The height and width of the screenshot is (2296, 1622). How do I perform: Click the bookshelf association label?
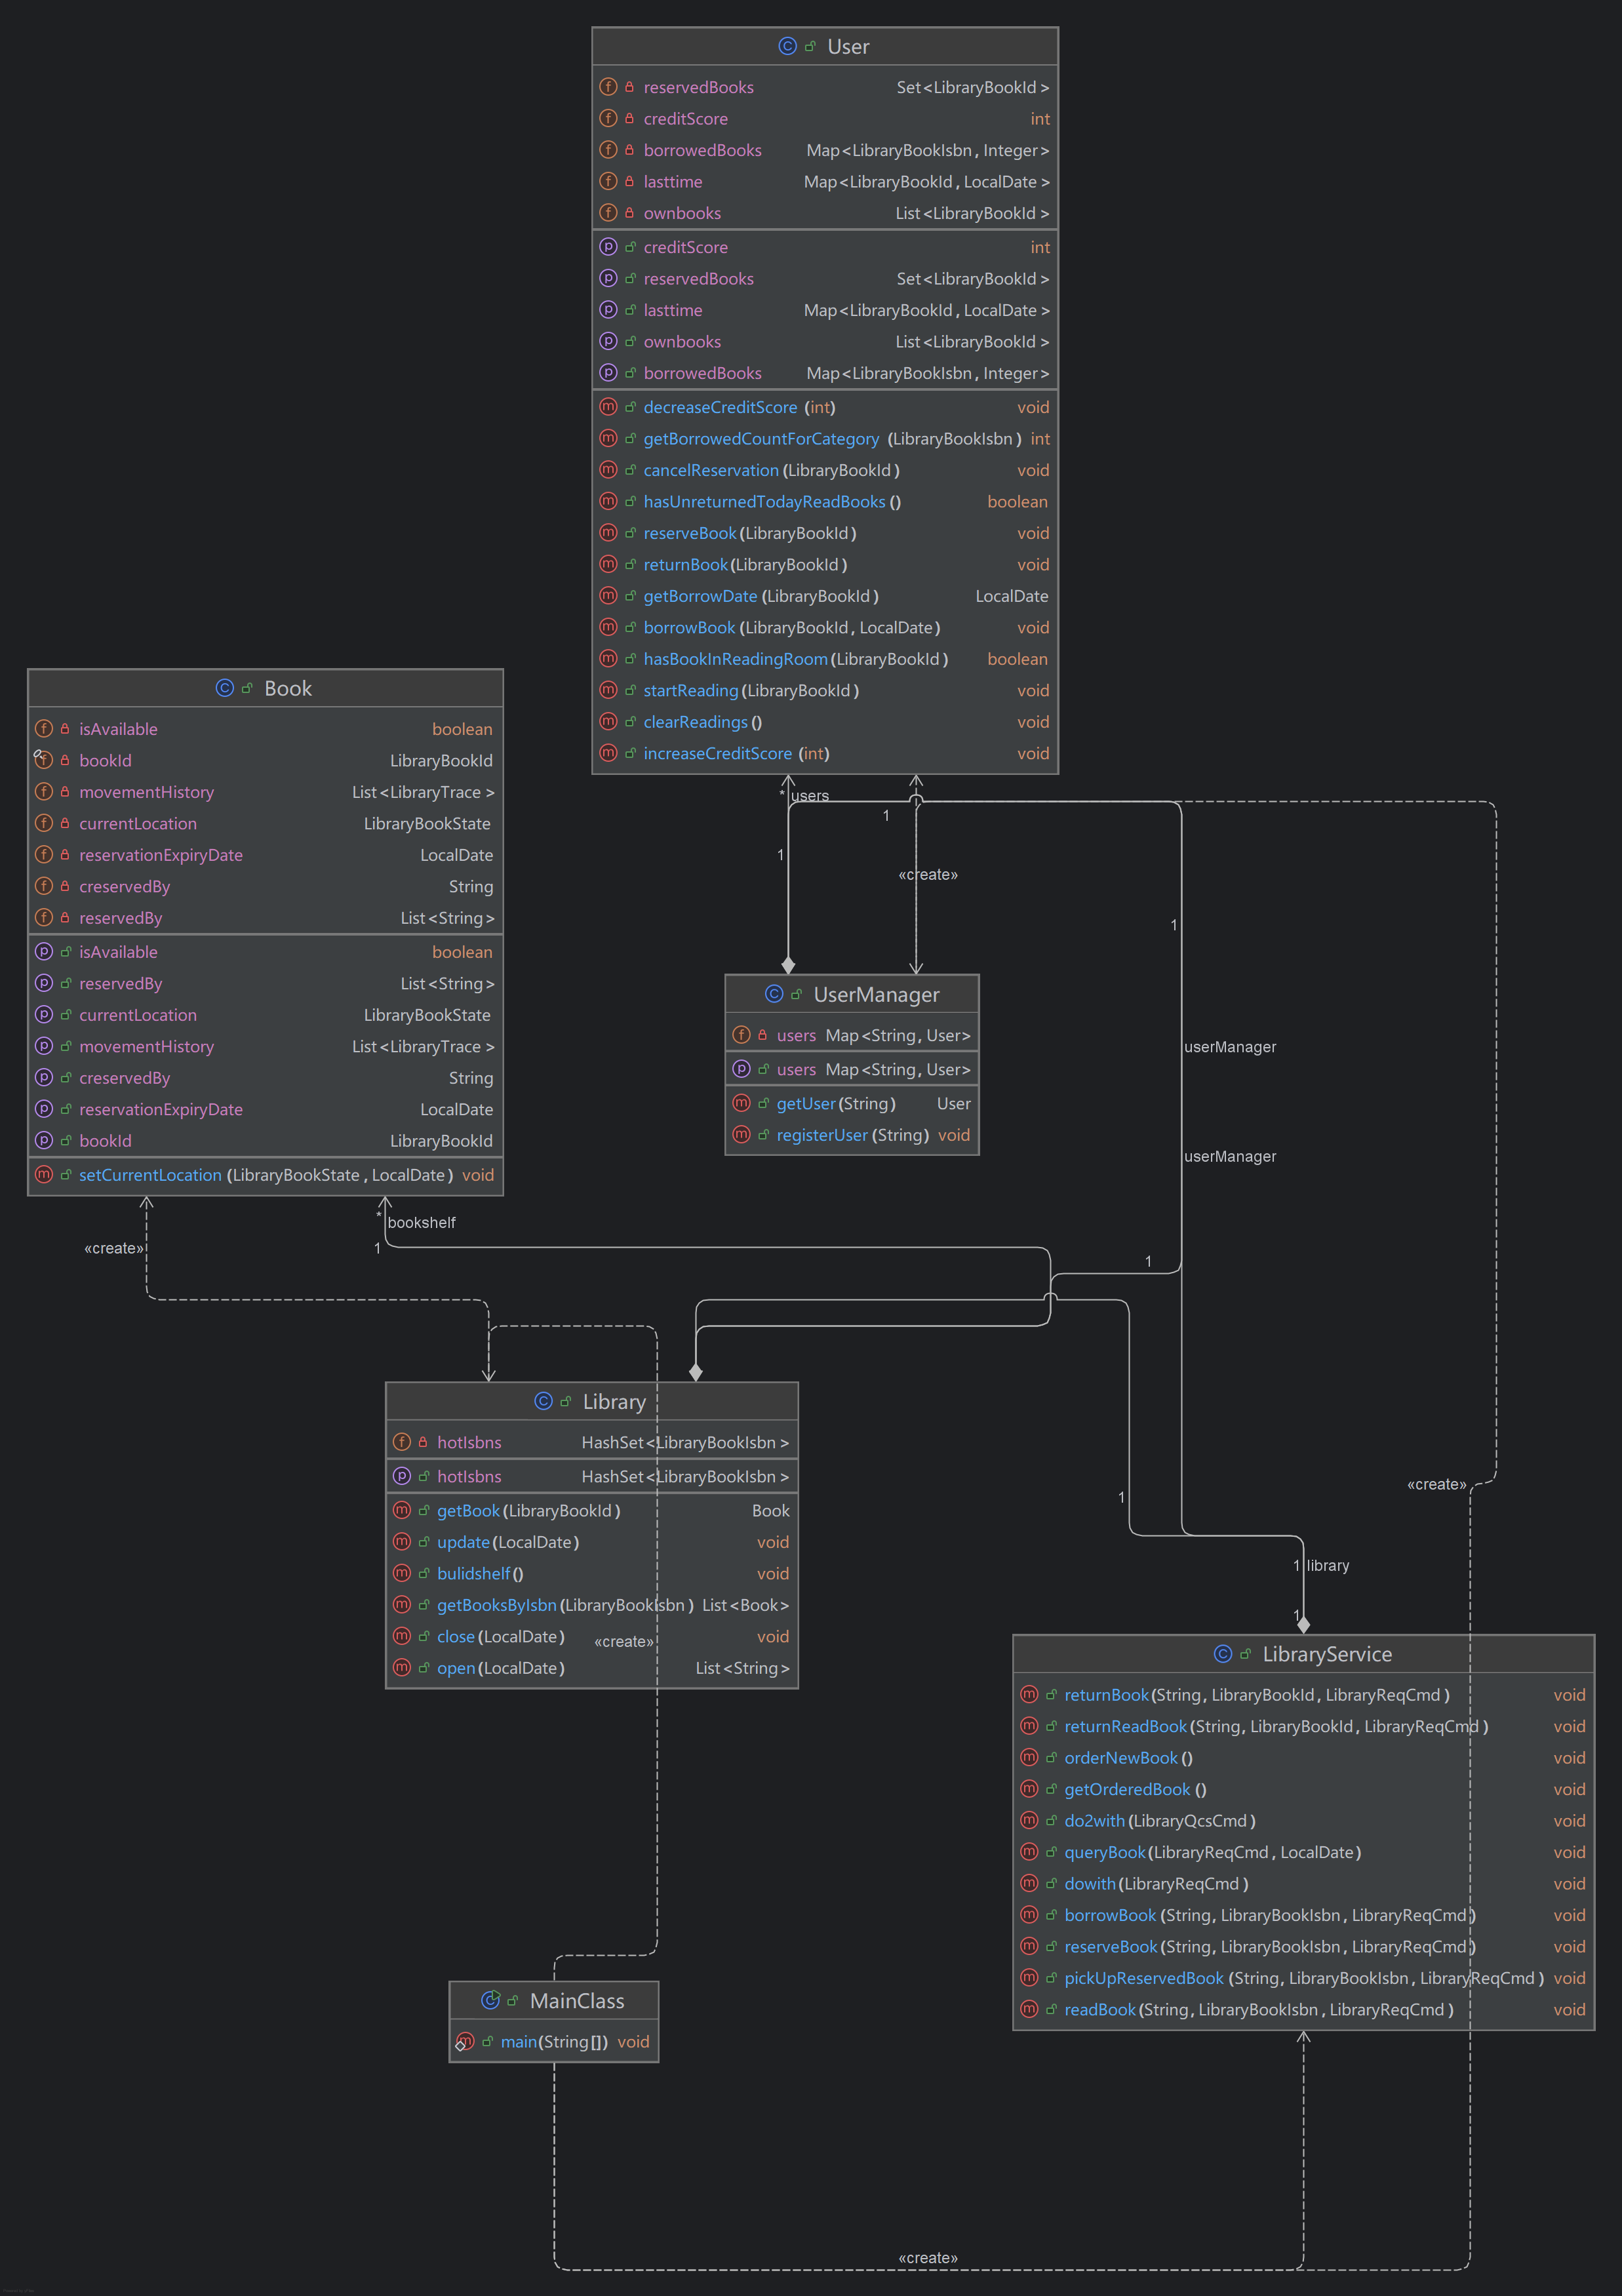tap(421, 1222)
